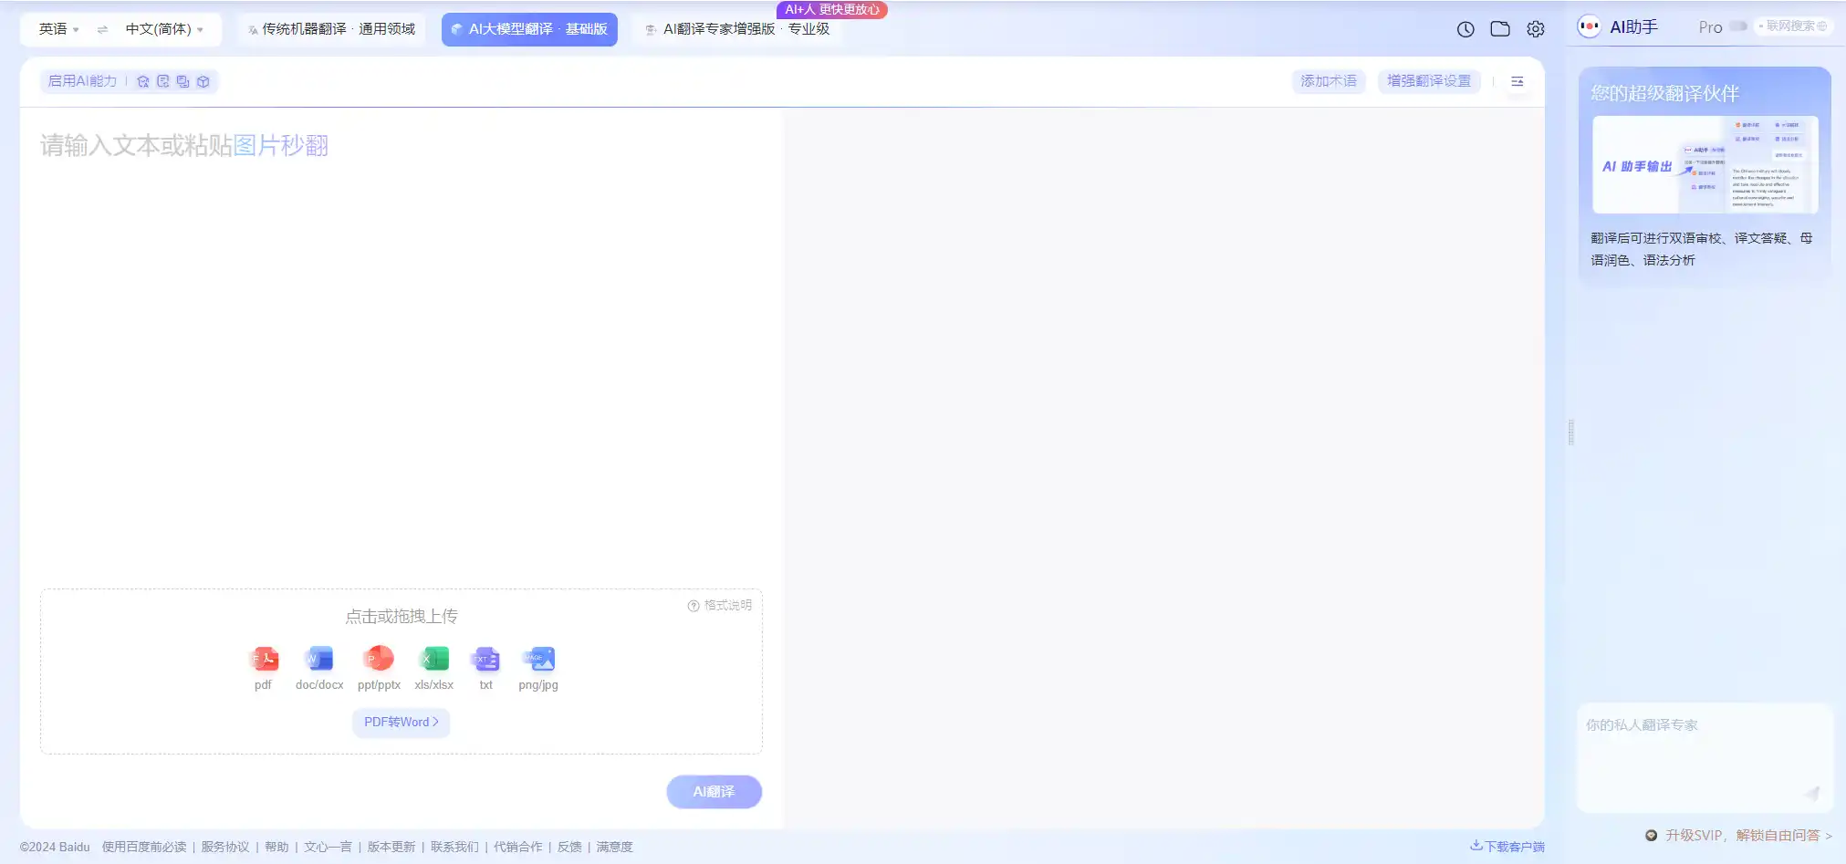This screenshot has width=1846, height=864.
Task: Open 文心一言 footer link
Action: click(328, 847)
